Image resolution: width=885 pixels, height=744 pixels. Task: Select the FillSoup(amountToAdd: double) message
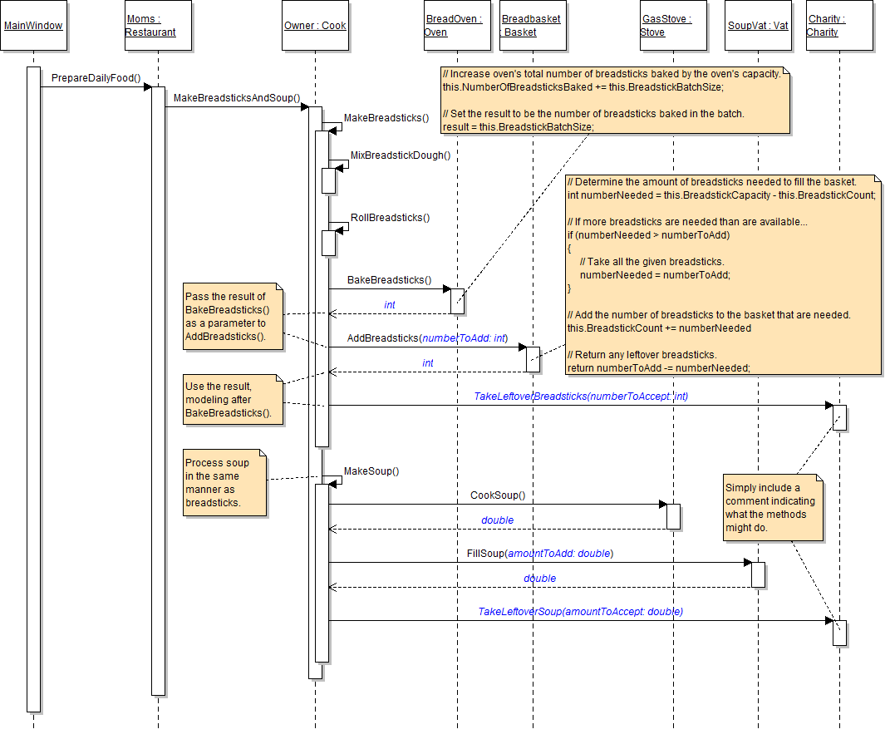point(539,553)
